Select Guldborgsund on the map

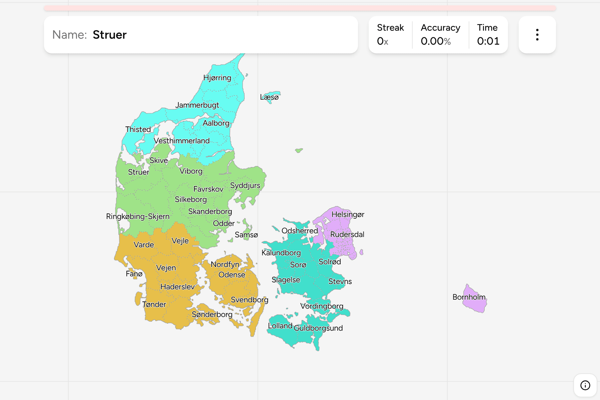(318, 328)
